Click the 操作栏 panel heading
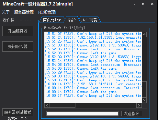The width and height of the screenshot is (158, 120). (8, 20)
